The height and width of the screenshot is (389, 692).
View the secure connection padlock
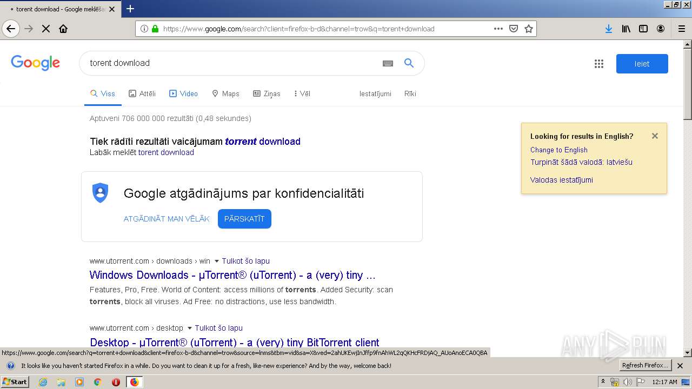coord(155,29)
